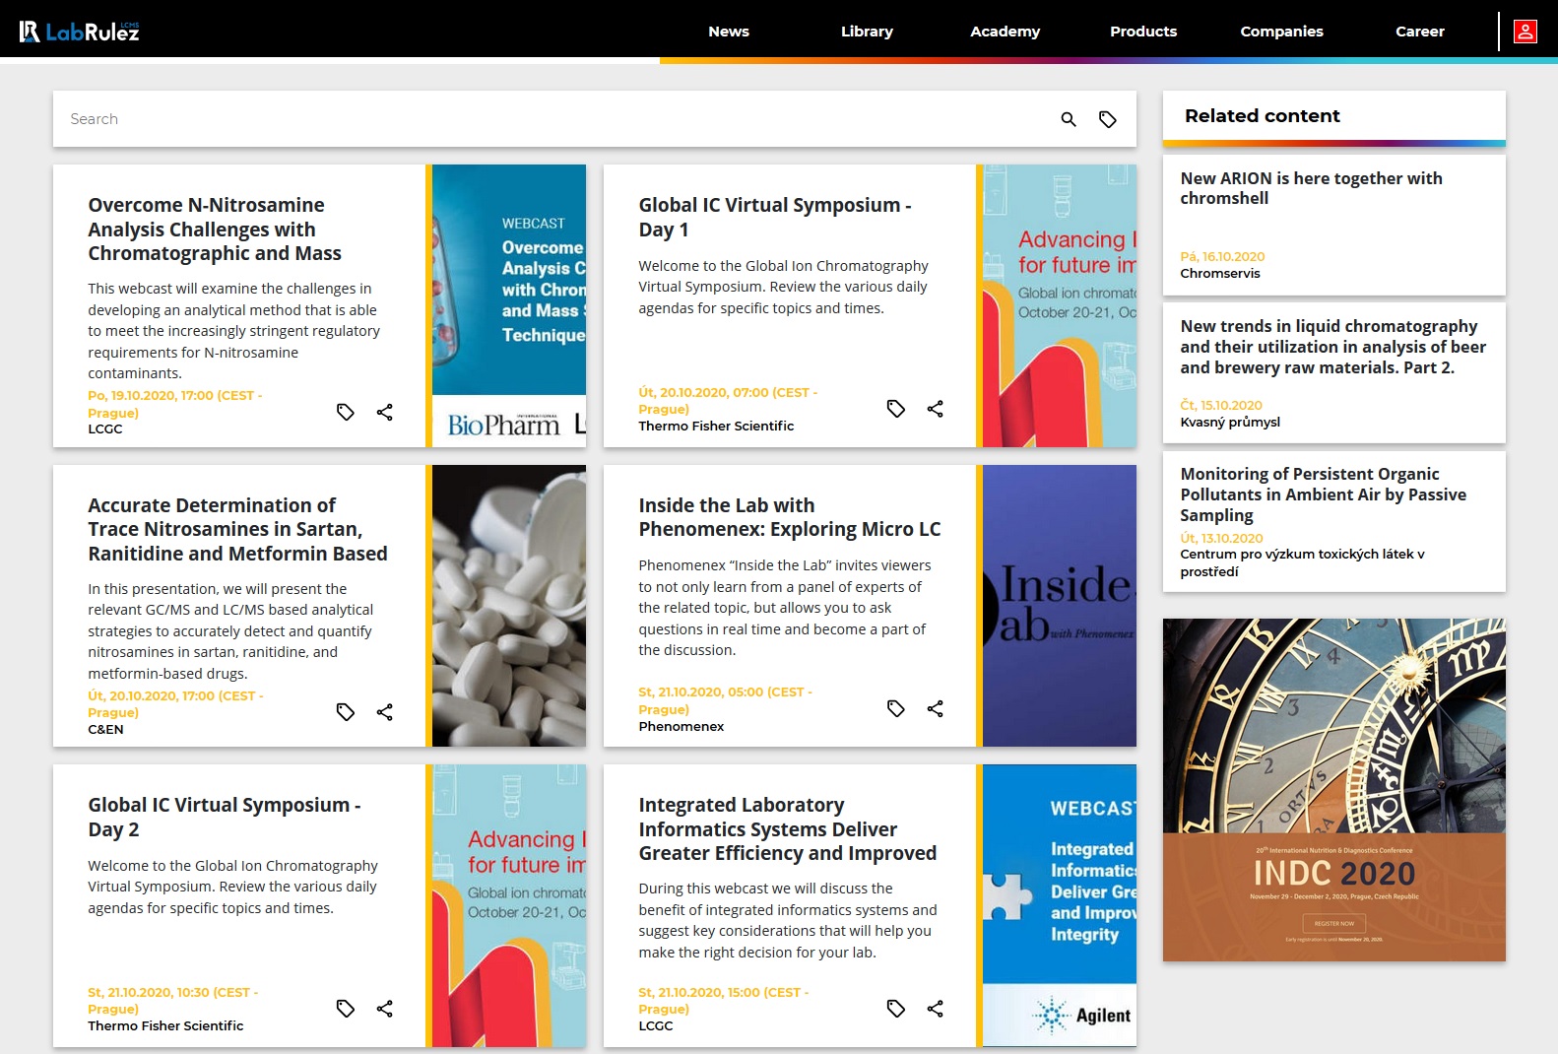
Task: Click Symposium Day 2 Advancing thumbnail
Action: [509, 905]
